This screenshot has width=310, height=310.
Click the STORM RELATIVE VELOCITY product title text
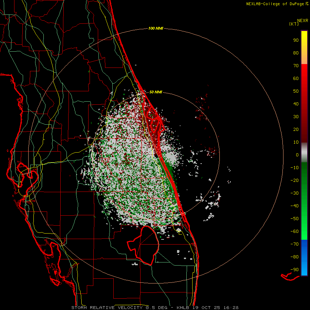coord(107,308)
